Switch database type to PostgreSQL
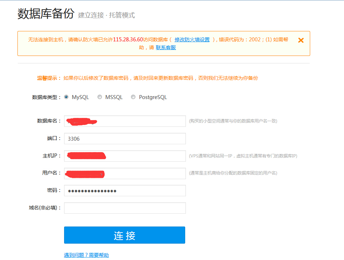The height and width of the screenshot is (260, 344). pos(133,97)
